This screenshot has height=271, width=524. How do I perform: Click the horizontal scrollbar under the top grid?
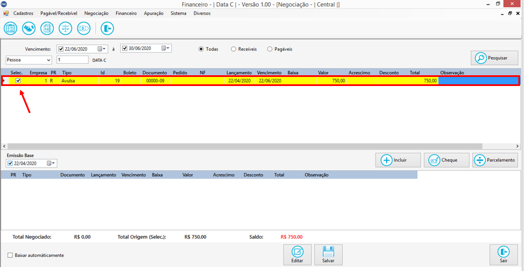(244, 145)
